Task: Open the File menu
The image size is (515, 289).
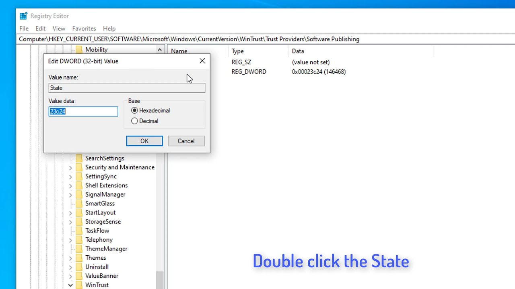Action: 24,28
